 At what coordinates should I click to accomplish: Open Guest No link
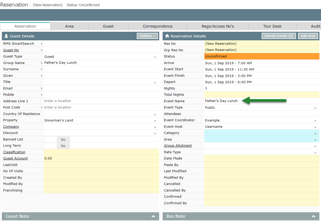[11, 50]
